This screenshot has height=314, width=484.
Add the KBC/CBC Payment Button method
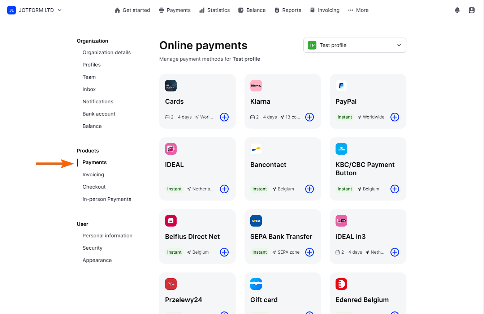pos(395,189)
